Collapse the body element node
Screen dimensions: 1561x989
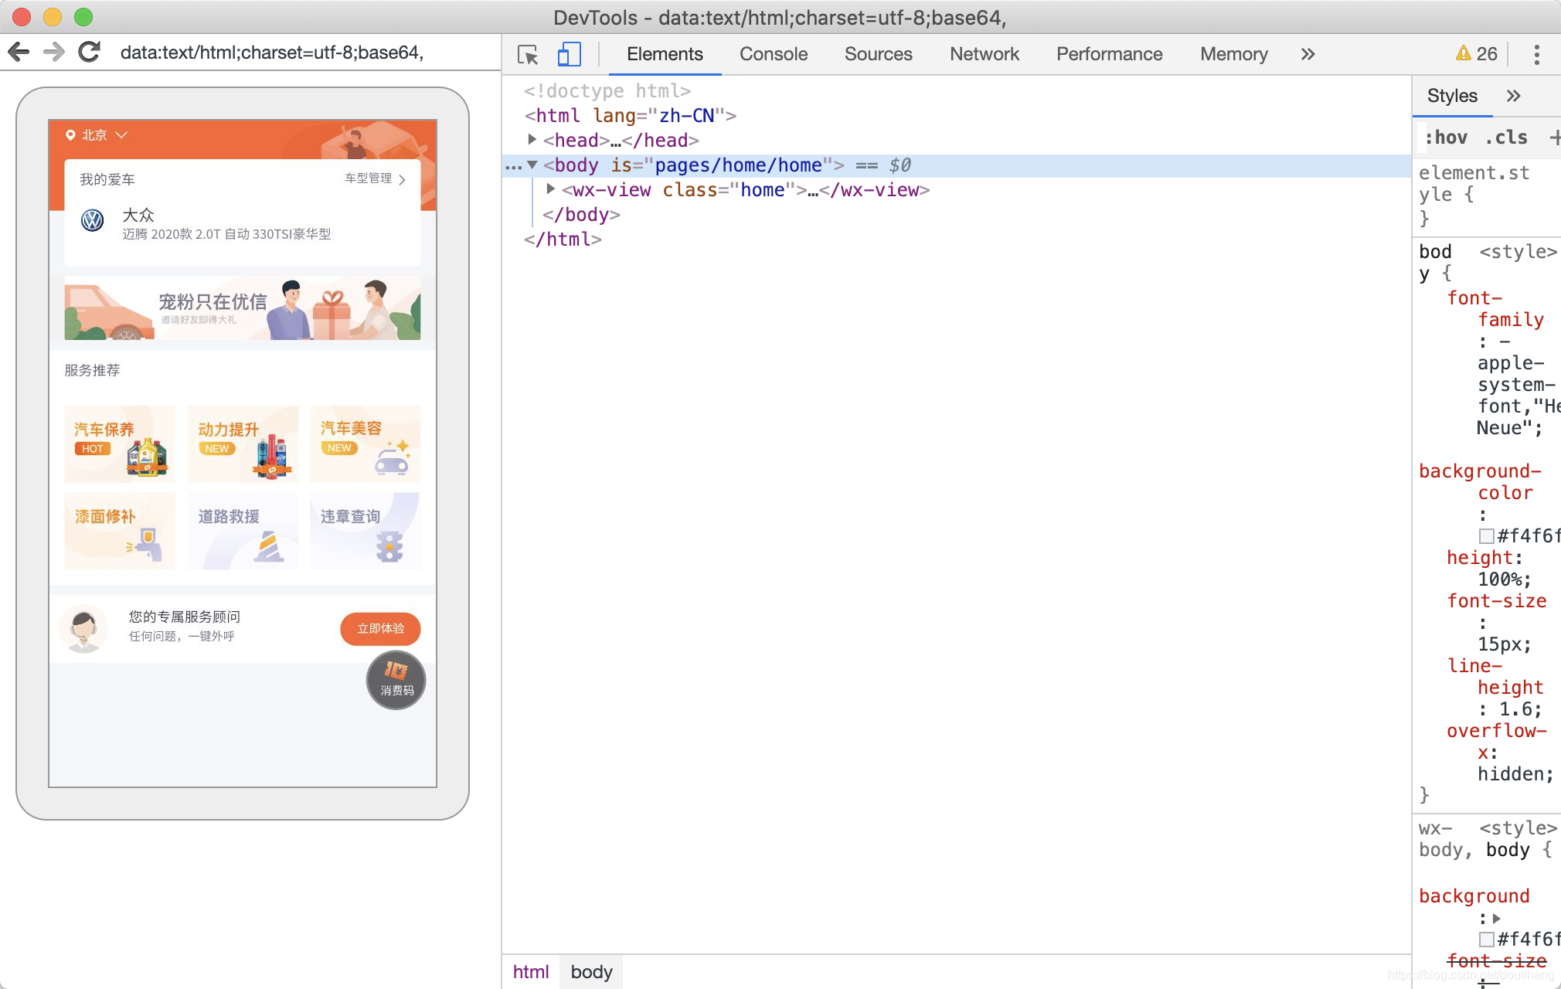pos(532,165)
